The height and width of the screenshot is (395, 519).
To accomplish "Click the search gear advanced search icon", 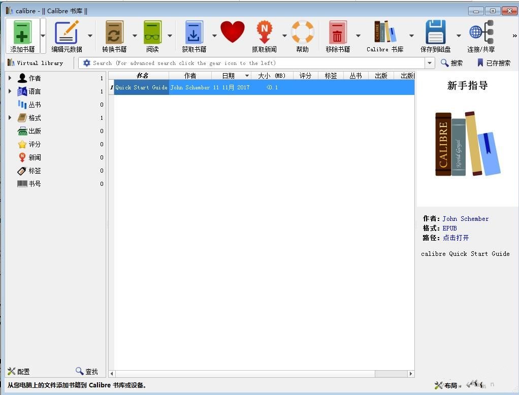I will (x=87, y=63).
